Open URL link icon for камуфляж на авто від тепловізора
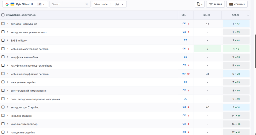 coord(184,65)
